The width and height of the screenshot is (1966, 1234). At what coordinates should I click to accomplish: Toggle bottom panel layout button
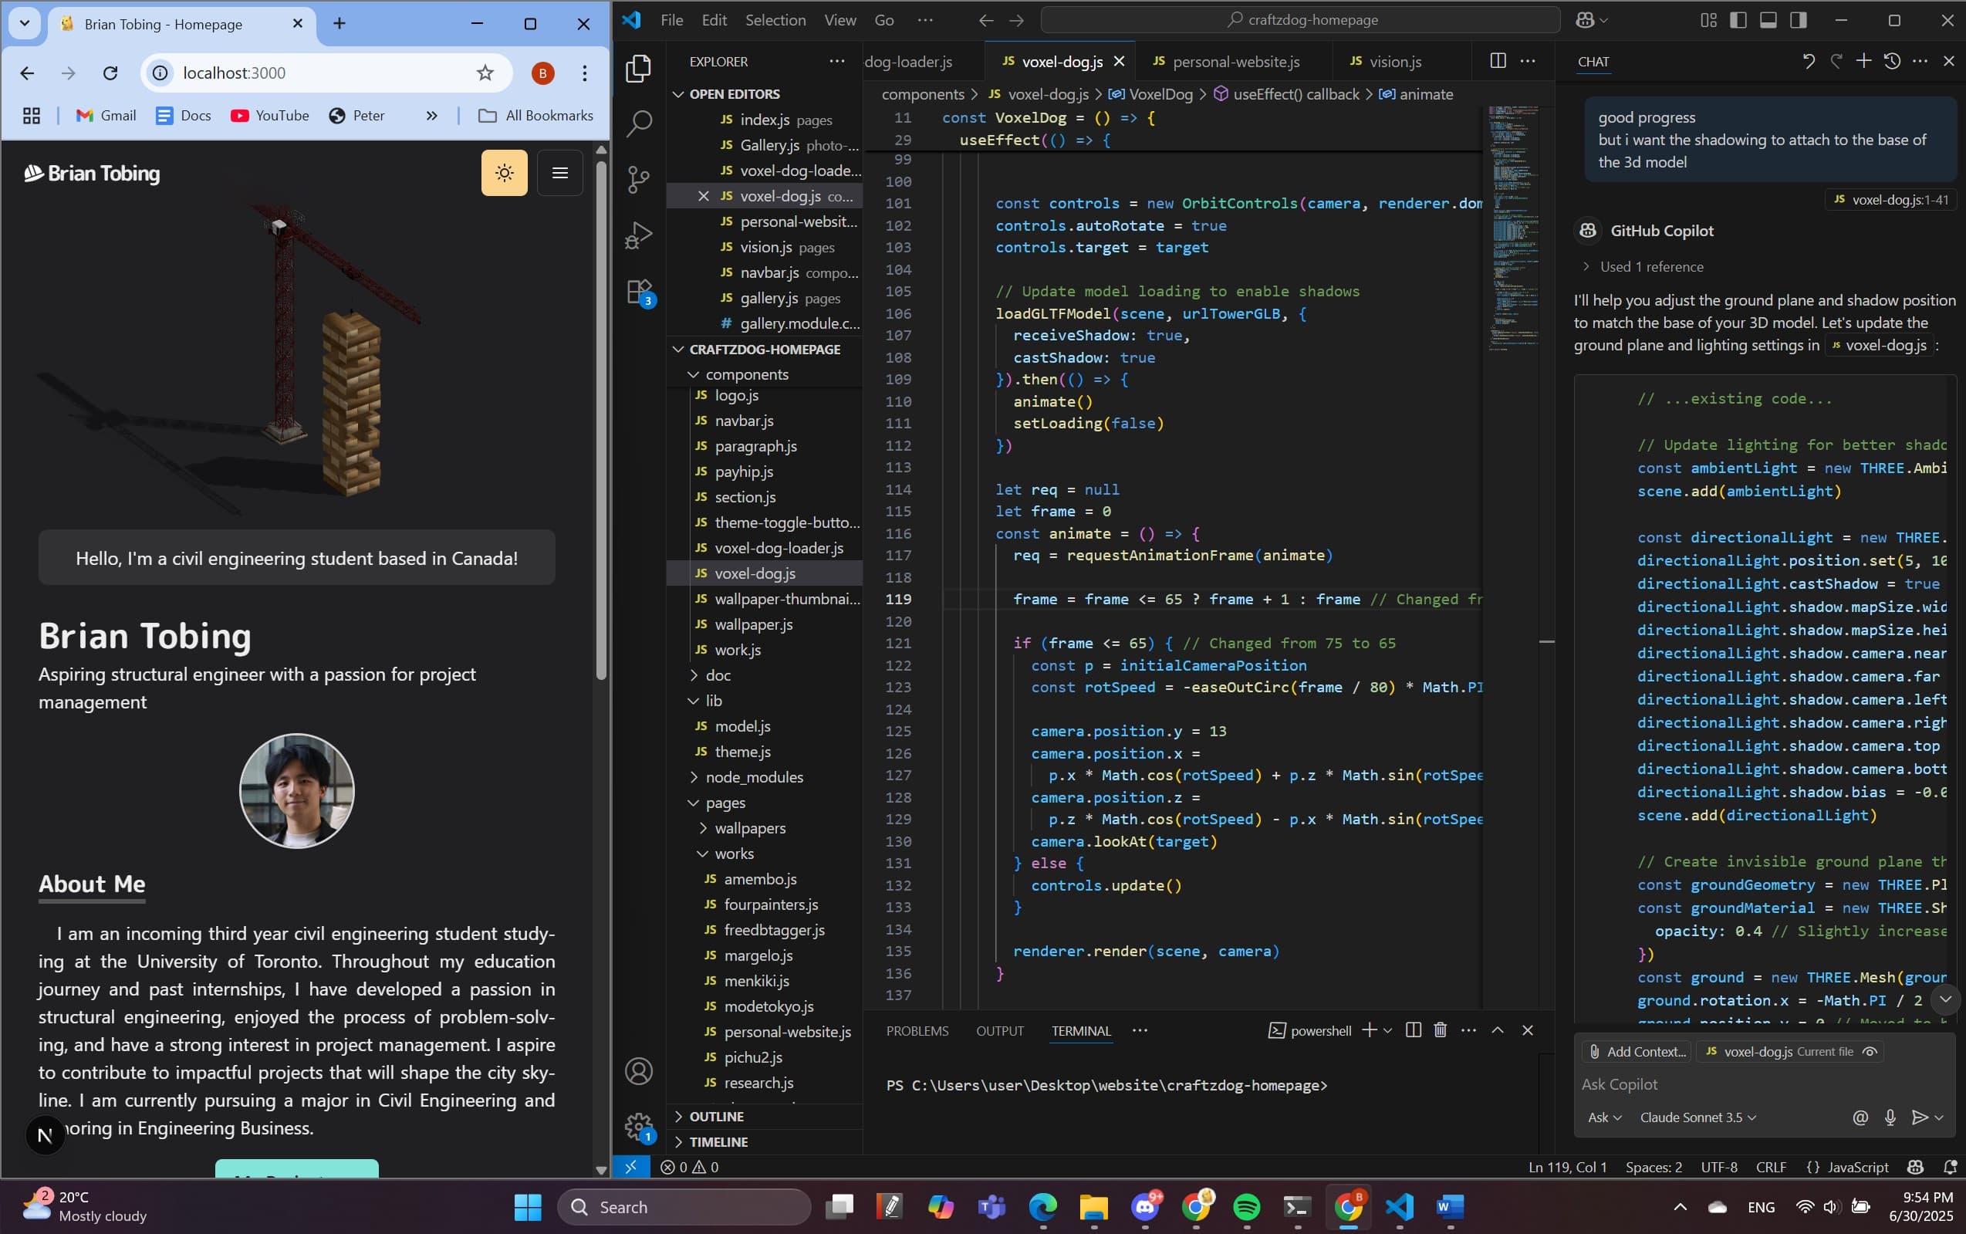click(1768, 19)
